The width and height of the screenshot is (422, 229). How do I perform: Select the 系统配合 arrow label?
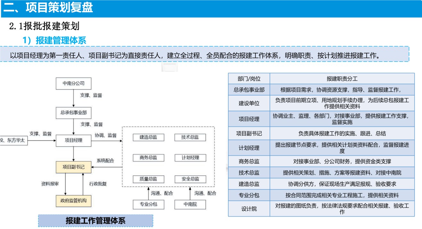[x=105, y=160]
